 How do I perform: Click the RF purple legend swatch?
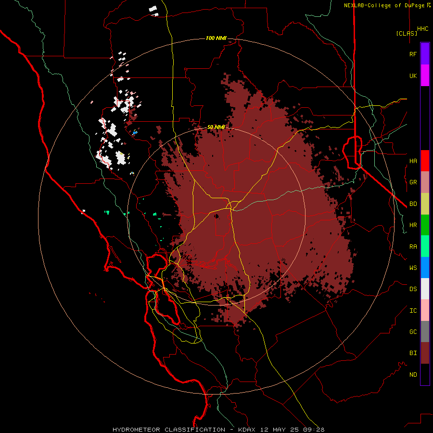point(425,54)
